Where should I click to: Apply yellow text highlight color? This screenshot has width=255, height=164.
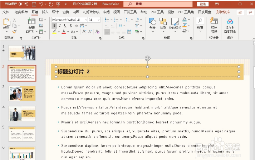tap(54, 32)
